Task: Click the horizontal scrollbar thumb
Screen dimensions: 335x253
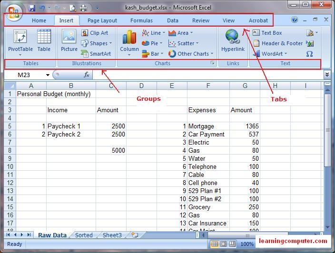Action: coord(247,235)
